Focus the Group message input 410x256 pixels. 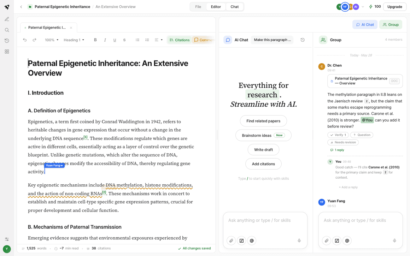[x=360, y=220]
